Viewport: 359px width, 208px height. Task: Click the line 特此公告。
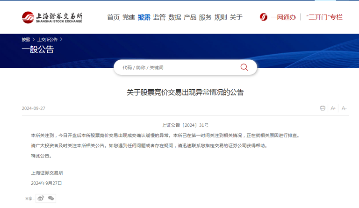point(42,156)
